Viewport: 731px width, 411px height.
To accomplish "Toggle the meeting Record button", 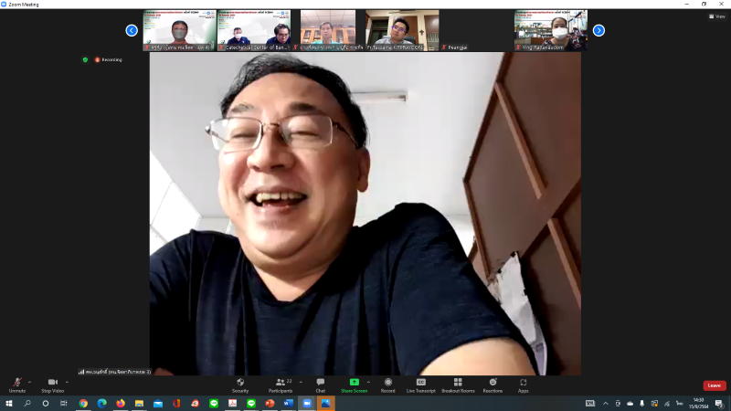I will pyautogui.click(x=387, y=385).
